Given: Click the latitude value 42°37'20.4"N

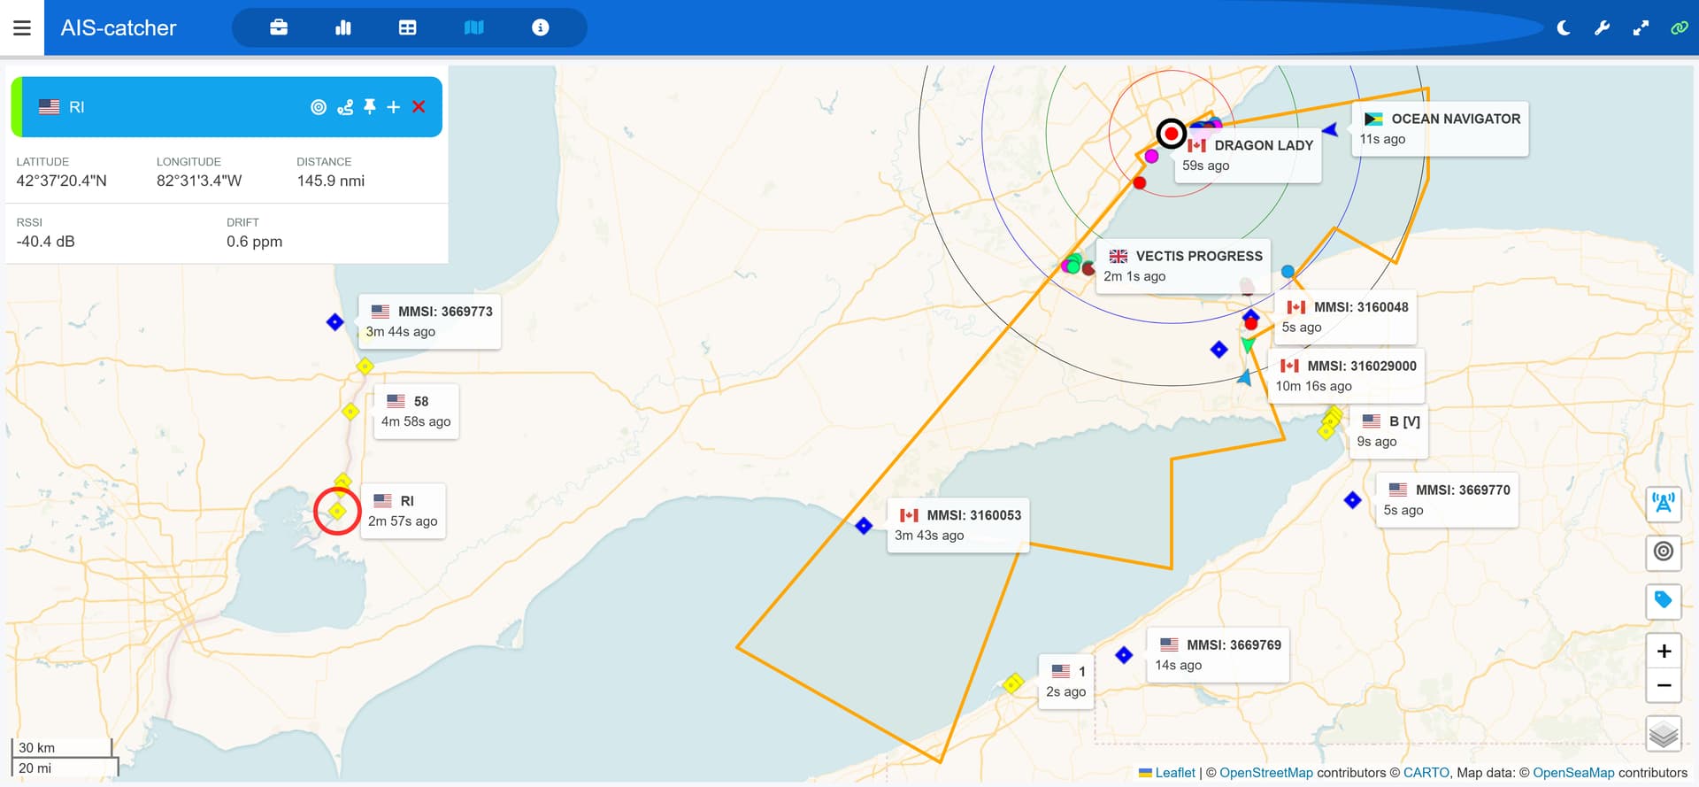Looking at the screenshot, I should pyautogui.click(x=62, y=181).
